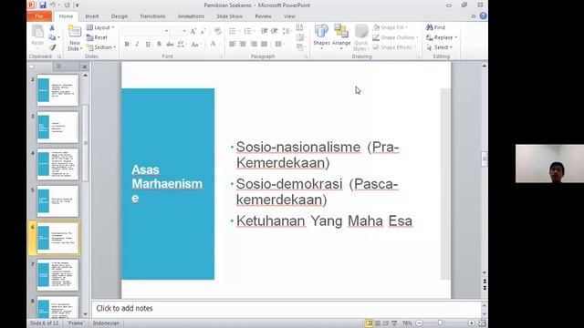The width and height of the screenshot is (584, 328).
Task: Open the Shapes gallery
Action: [321, 37]
